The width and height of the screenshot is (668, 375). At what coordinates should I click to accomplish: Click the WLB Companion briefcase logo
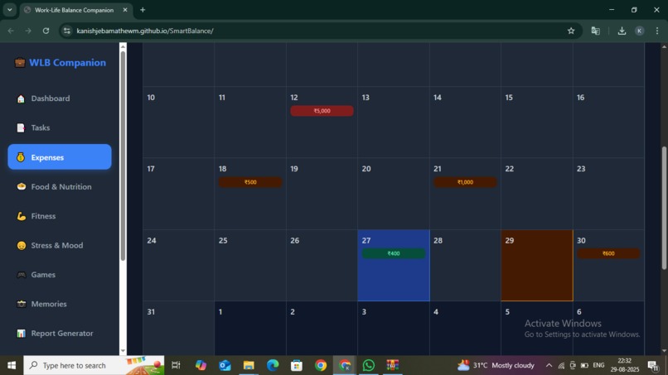[x=20, y=63]
